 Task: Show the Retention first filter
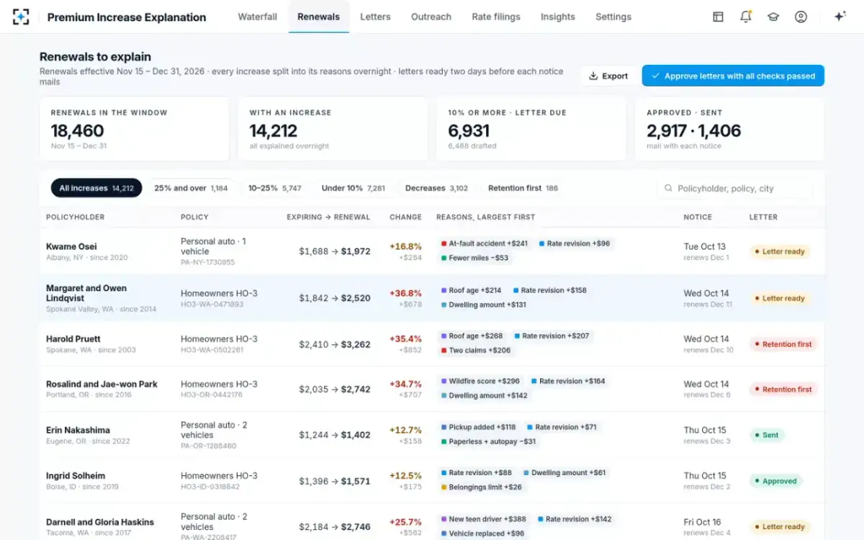pyautogui.click(x=523, y=188)
